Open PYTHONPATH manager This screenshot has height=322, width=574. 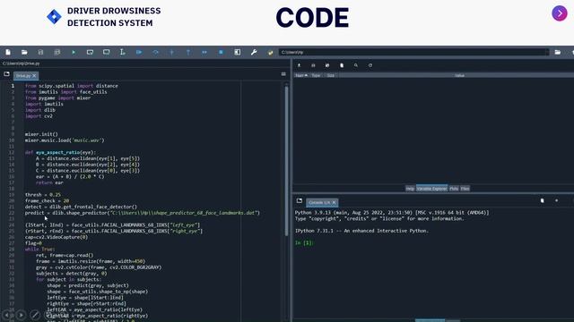tap(270, 52)
